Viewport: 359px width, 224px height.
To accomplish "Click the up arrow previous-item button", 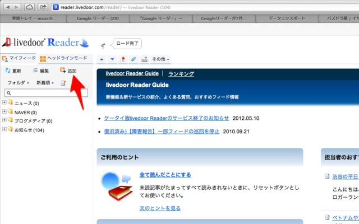I will pos(102,59).
